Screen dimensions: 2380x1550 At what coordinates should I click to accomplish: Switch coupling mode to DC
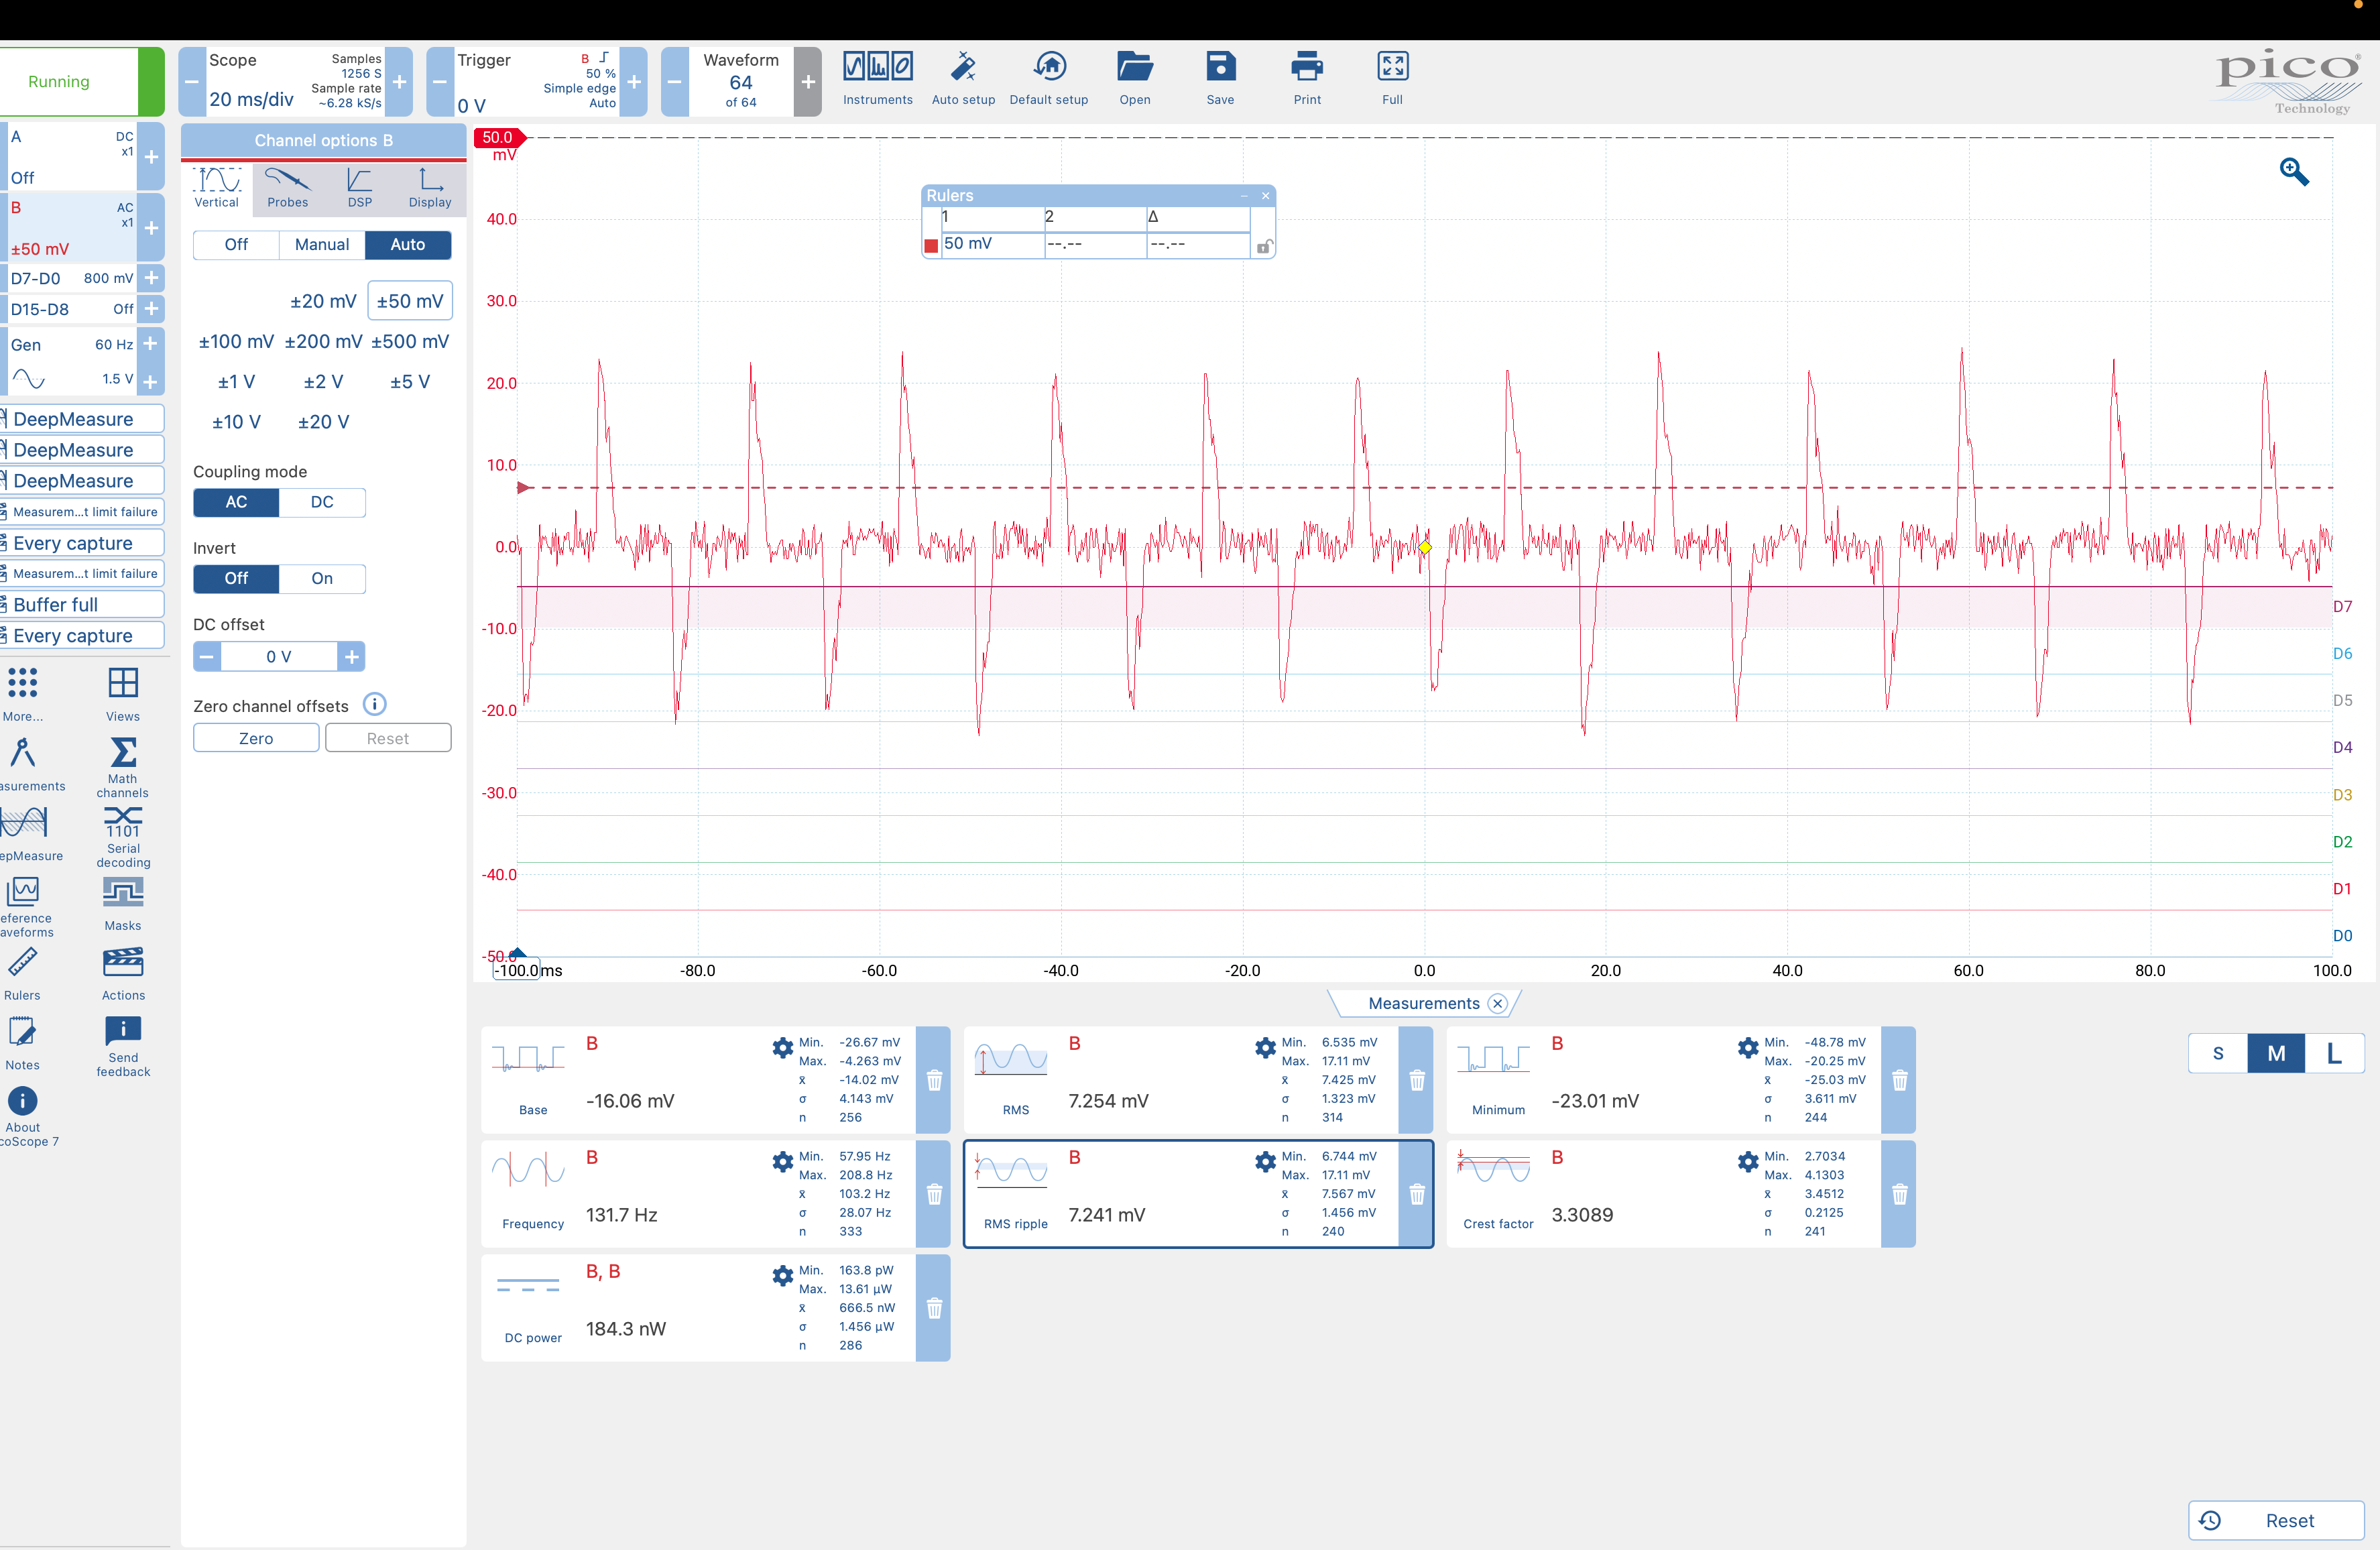point(321,502)
